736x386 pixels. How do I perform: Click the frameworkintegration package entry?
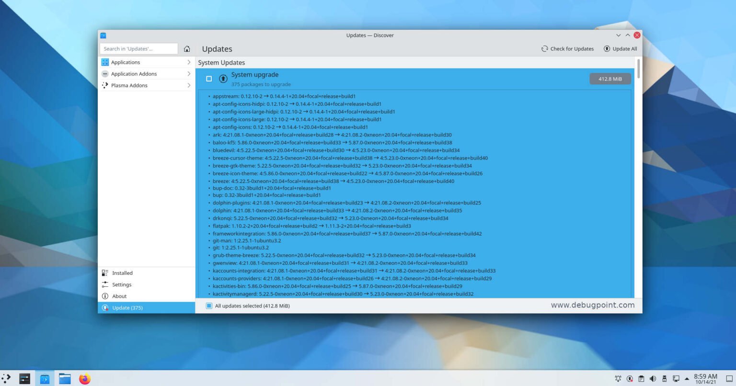pos(347,234)
